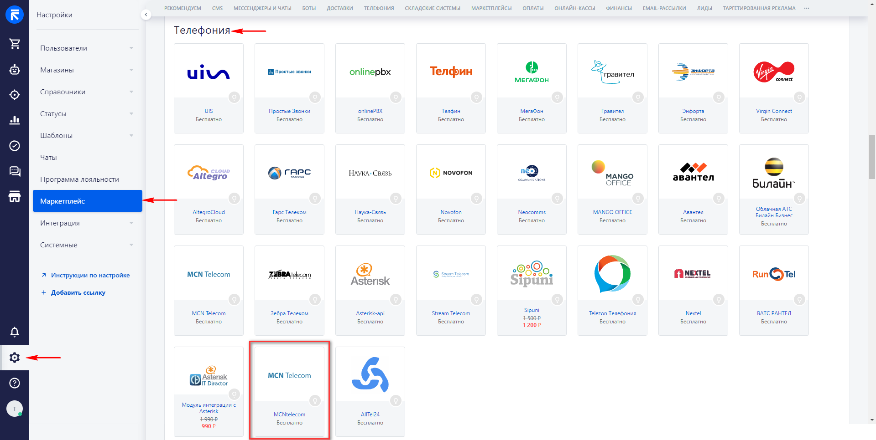Viewport: 876px width, 440px height.
Task: Open the Neocomms module link
Action: pos(532,212)
